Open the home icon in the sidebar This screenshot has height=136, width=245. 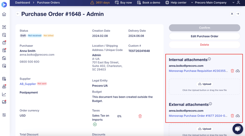(x=4, y=14)
